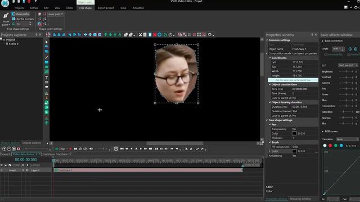The image size is (360, 202).
Task: Toggle eye visibility on Layer 2 row
Action: click(2, 170)
